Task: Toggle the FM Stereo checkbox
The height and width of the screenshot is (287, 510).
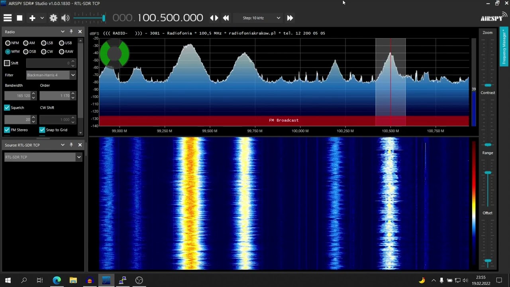Action: 7,130
